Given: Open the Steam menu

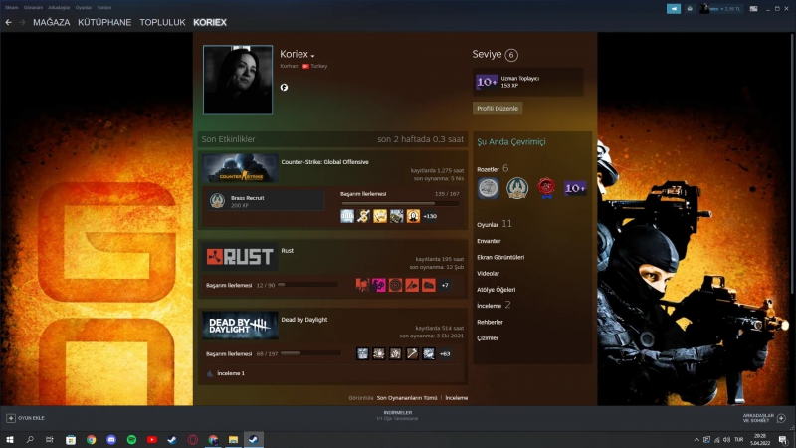Looking at the screenshot, I should [x=11, y=8].
